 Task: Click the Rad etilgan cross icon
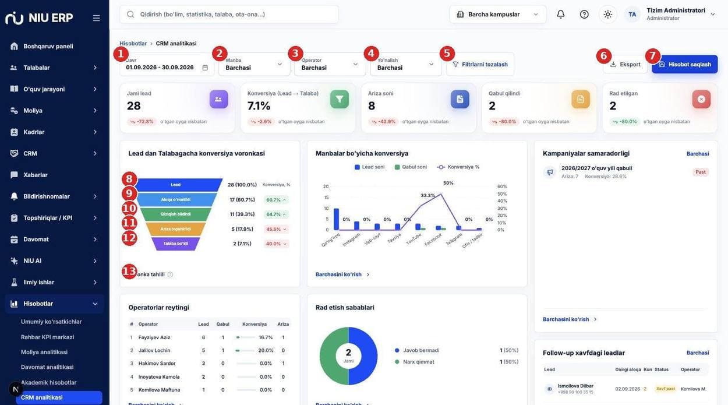[x=701, y=99]
